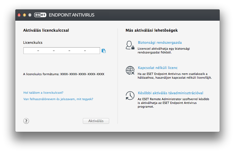This screenshot has width=235, height=153.
Task: Click the paste license key clipboard icon
Action: click(x=104, y=51)
